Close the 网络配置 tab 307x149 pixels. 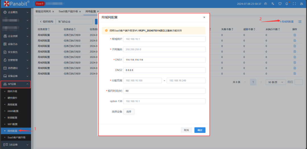[x=98, y=12]
